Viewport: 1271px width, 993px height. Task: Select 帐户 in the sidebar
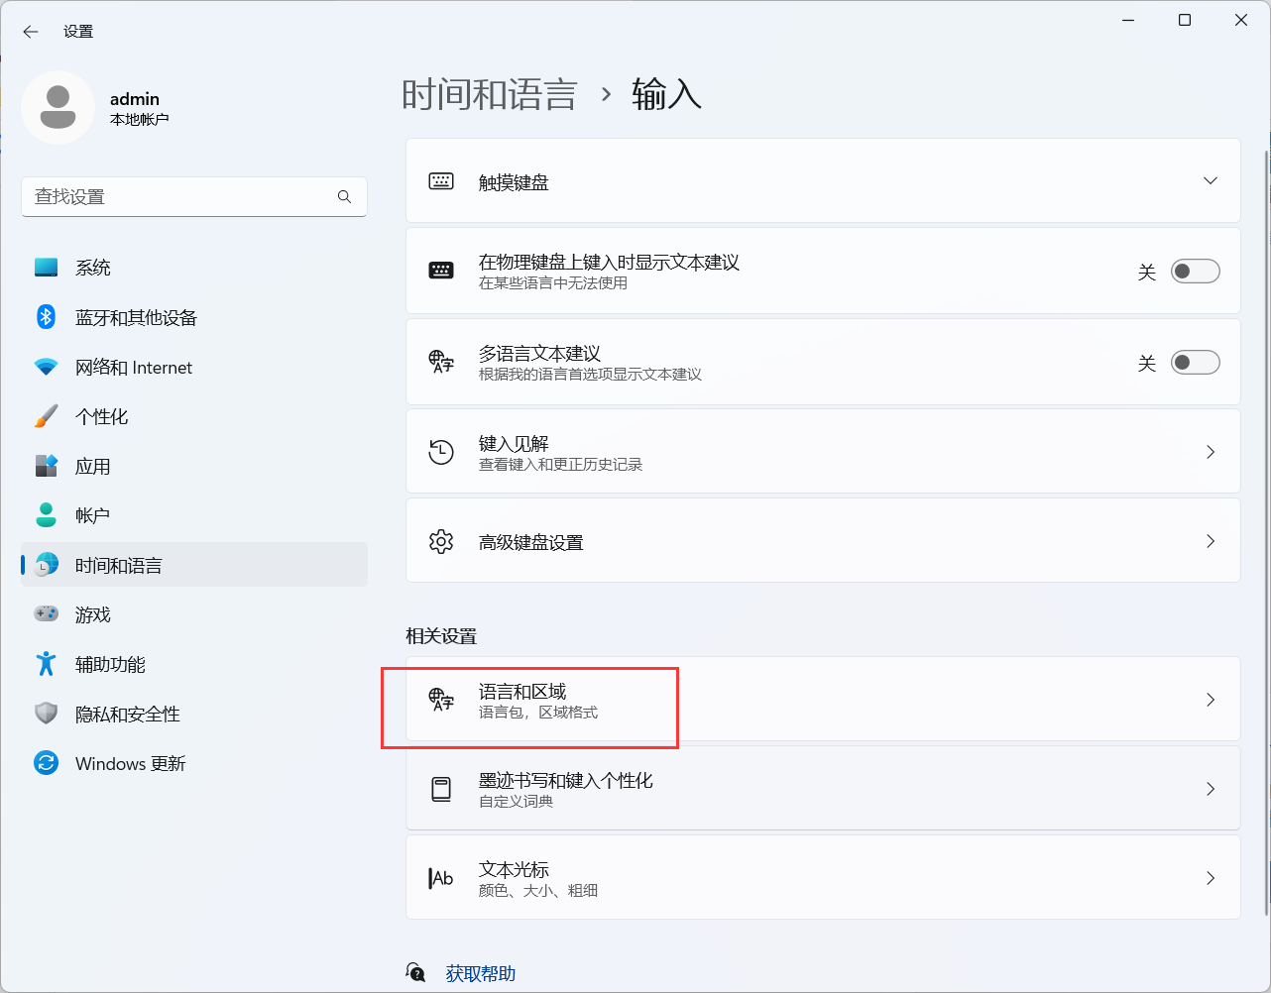(194, 515)
